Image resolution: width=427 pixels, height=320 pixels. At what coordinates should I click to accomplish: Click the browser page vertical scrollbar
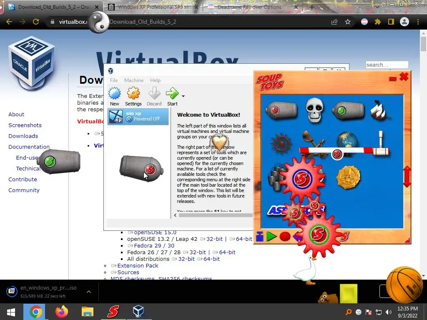click(x=423, y=43)
